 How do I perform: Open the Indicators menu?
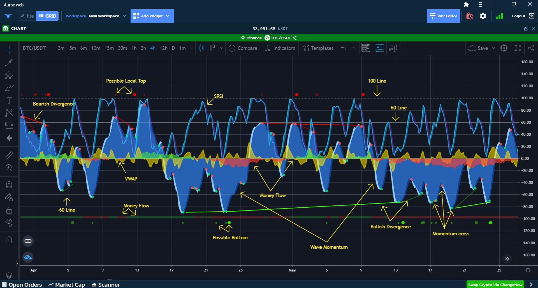pos(280,48)
